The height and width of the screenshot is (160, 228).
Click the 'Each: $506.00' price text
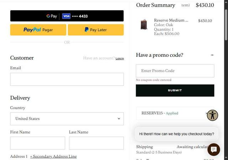point(167,34)
